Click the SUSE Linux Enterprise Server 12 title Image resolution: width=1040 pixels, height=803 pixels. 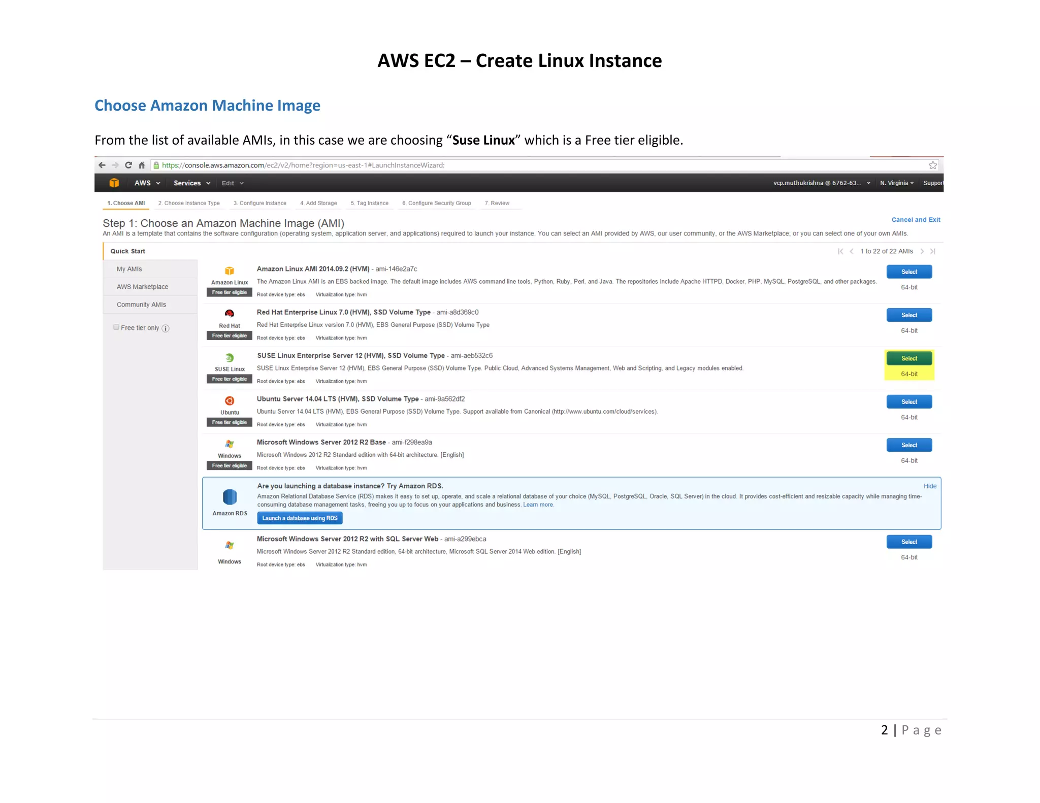pyautogui.click(x=351, y=355)
